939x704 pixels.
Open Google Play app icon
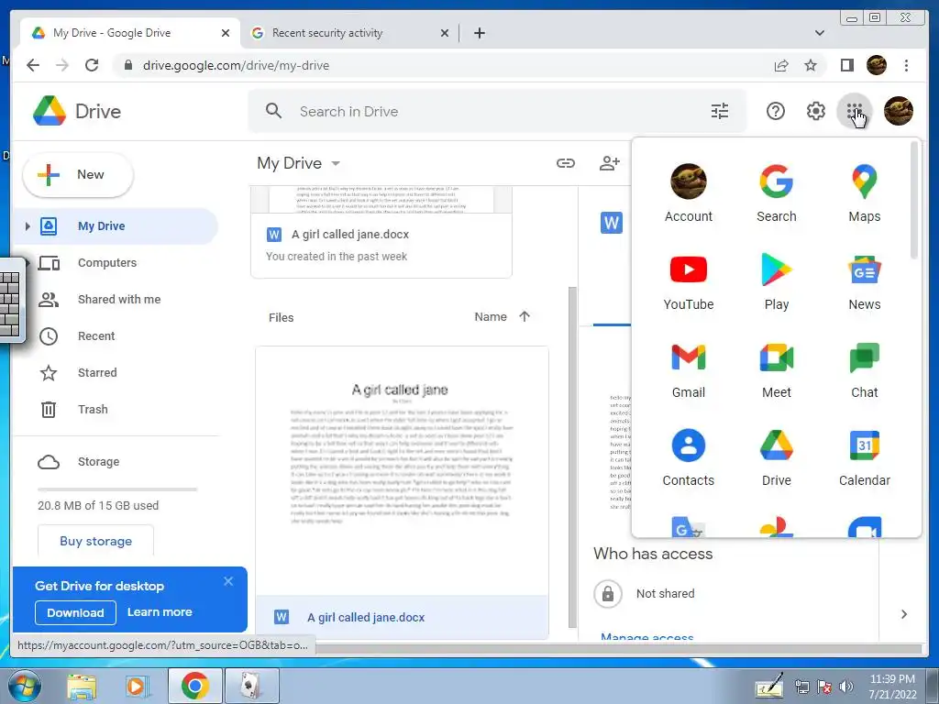(x=776, y=281)
